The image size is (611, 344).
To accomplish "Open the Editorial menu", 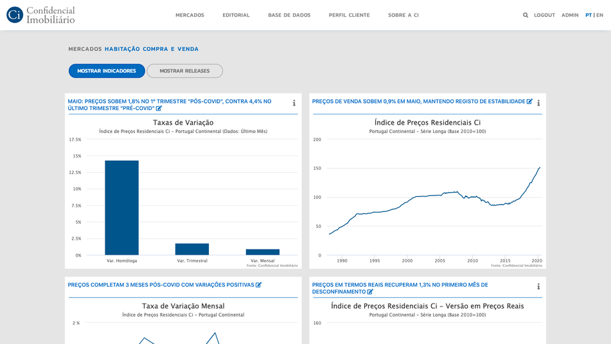I will [236, 15].
